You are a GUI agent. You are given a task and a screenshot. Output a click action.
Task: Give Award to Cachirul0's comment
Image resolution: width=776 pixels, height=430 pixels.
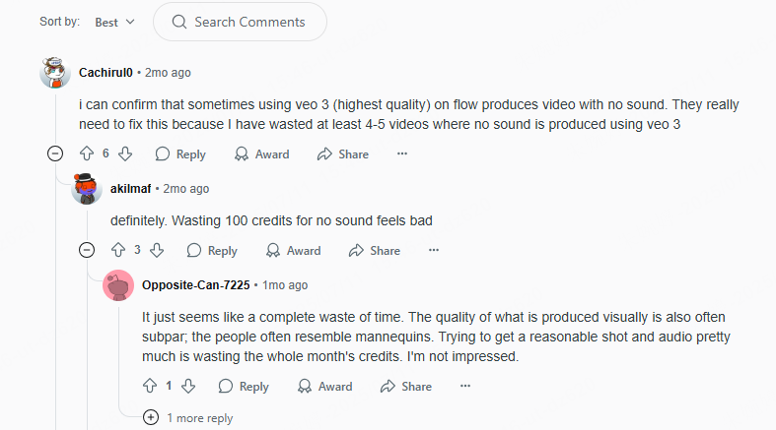click(261, 154)
